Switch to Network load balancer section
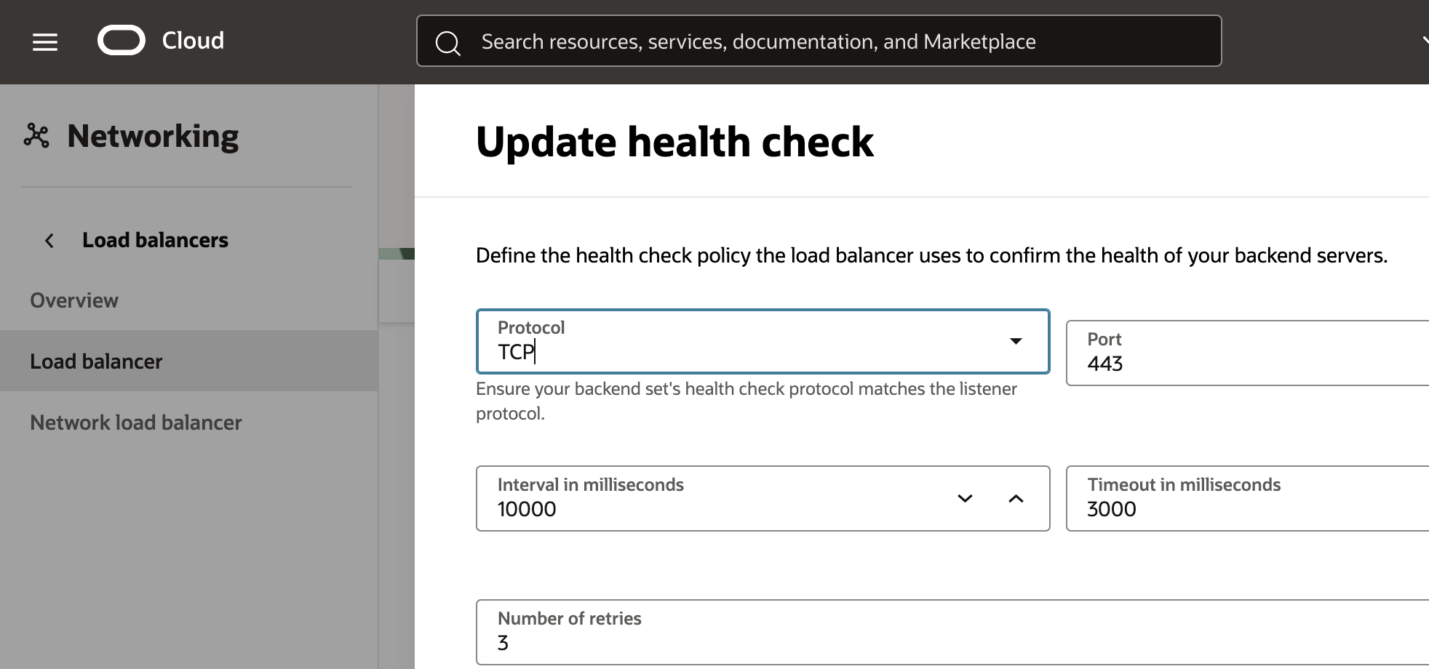This screenshot has height=669, width=1429. tap(135, 422)
